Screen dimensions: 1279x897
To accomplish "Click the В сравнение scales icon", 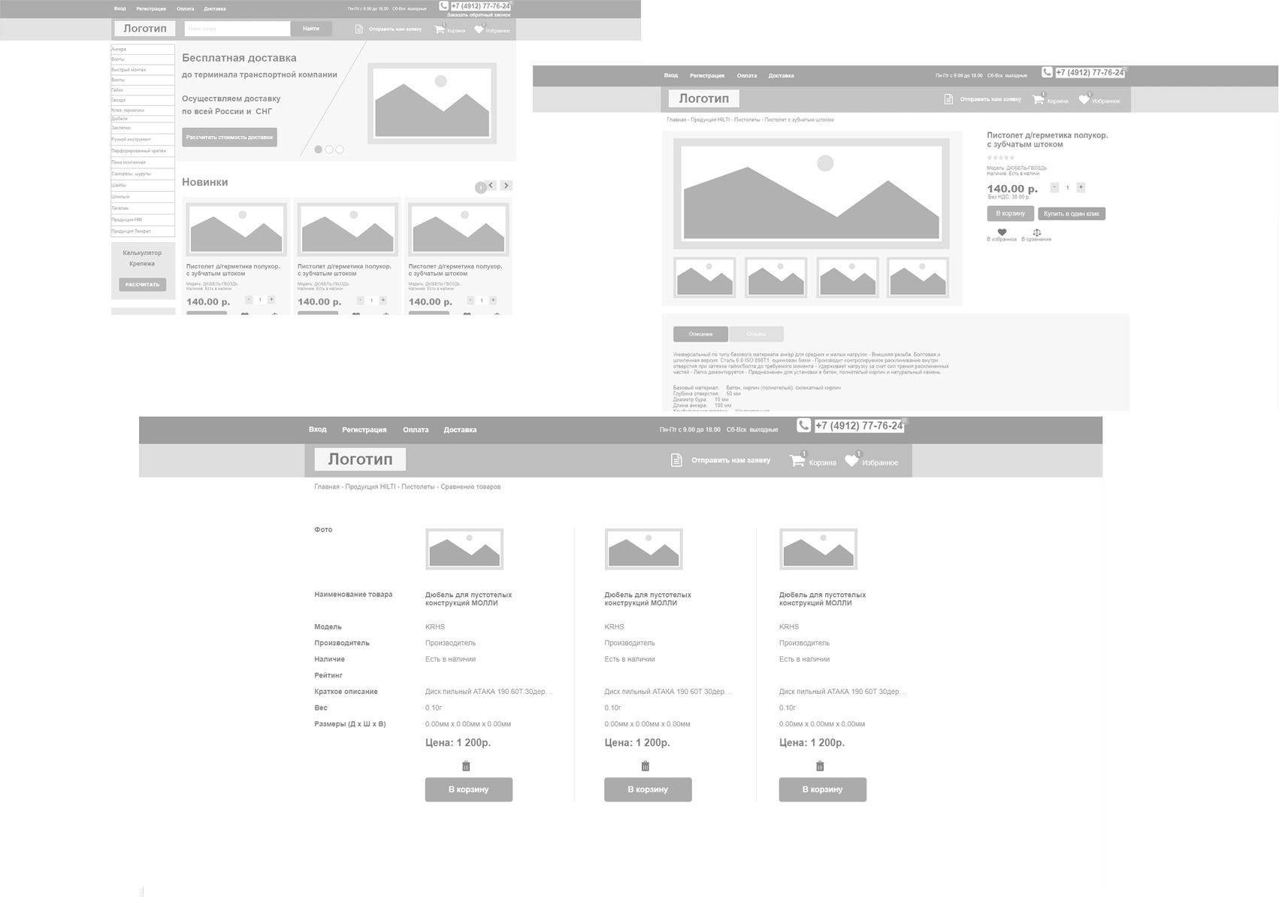I will pos(1036,232).
